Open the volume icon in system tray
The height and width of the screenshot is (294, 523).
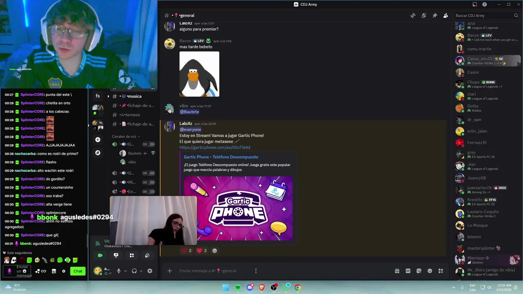[489, 287]
